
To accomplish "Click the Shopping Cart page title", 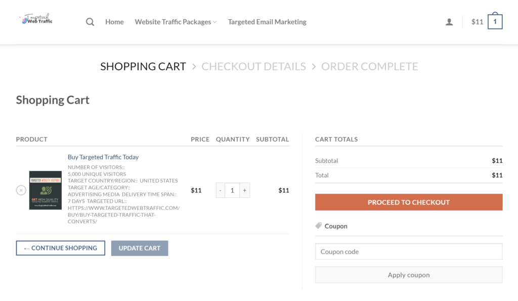I will [x=53, y=100].
